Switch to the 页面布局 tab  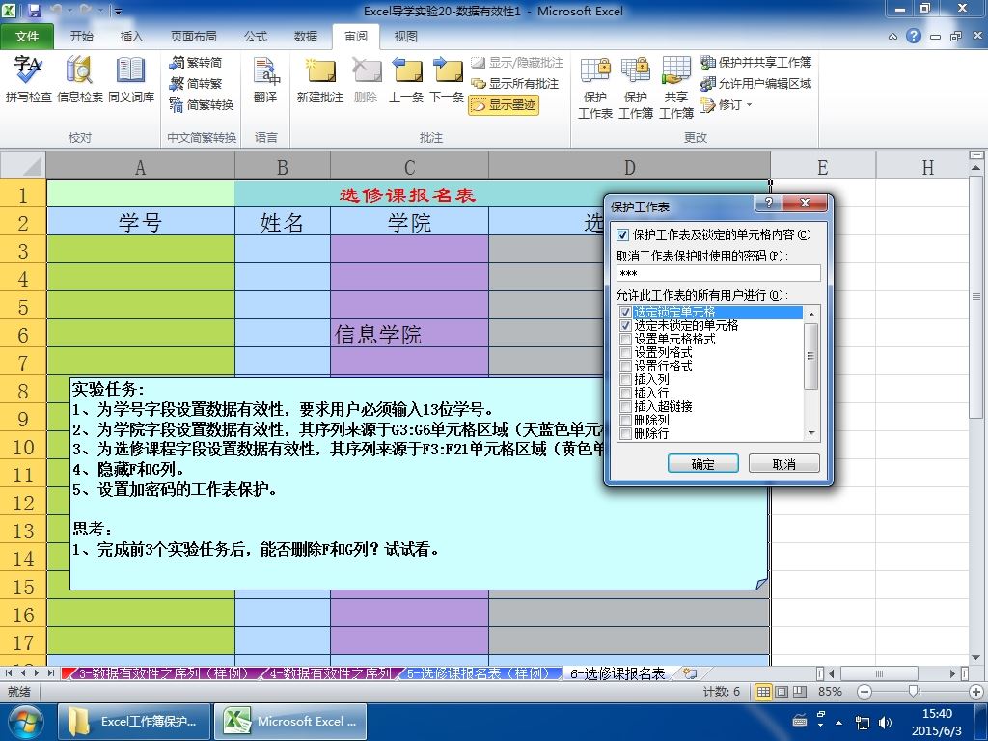pos(193,37)
